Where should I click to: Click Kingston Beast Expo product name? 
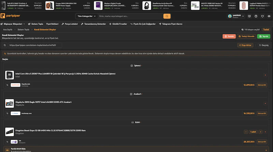coord(51,131)
